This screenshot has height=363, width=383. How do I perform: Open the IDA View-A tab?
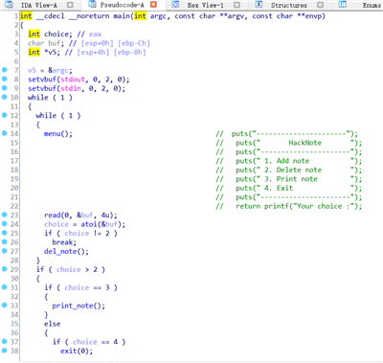[x=38, y=5]
